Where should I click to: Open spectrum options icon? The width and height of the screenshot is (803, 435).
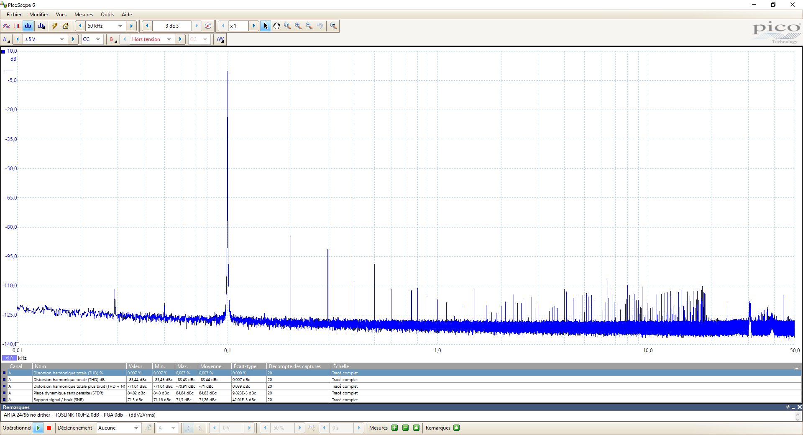[x=41, y=26]
